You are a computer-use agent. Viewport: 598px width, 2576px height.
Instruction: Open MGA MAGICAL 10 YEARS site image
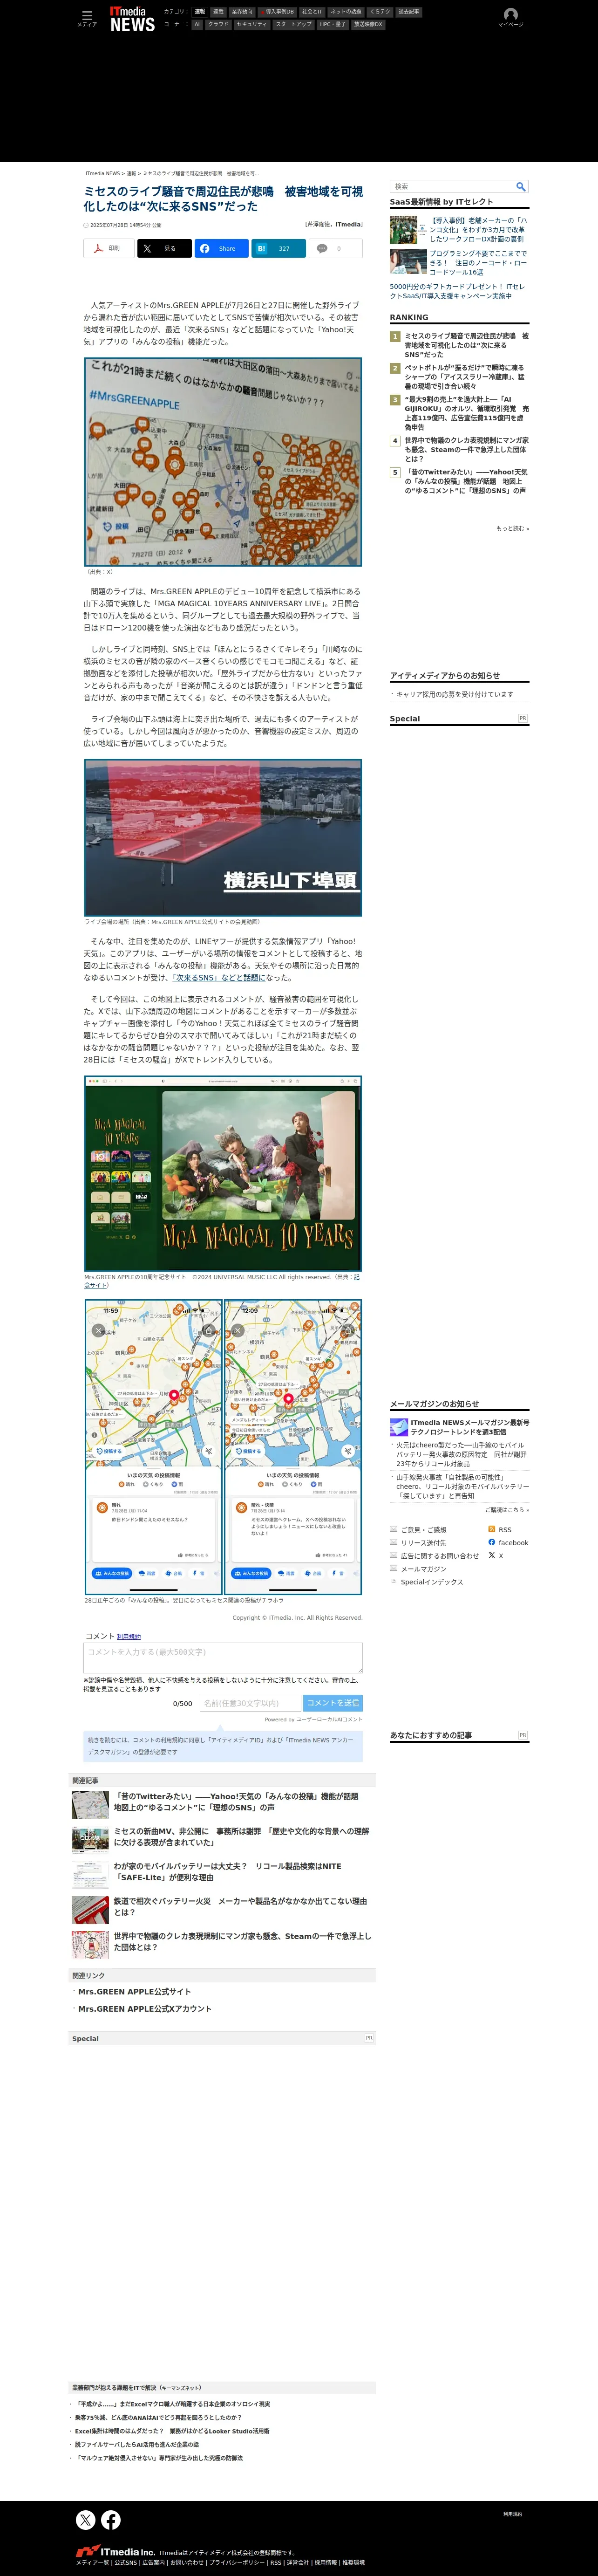click(x=223, y=1173)
